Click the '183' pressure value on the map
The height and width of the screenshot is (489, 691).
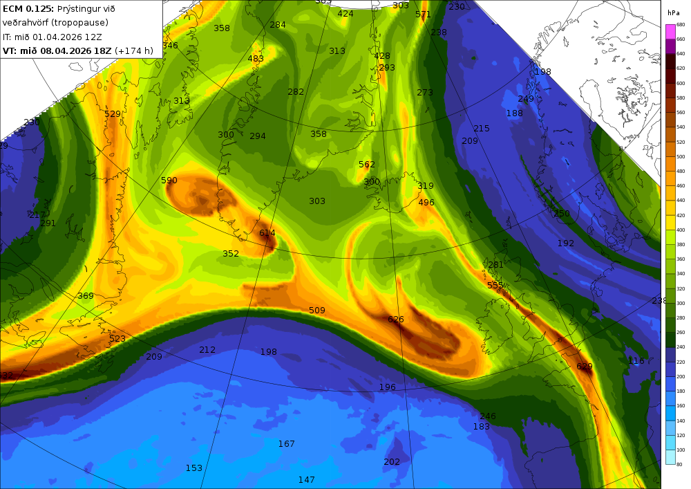click(x=482, y=427)
